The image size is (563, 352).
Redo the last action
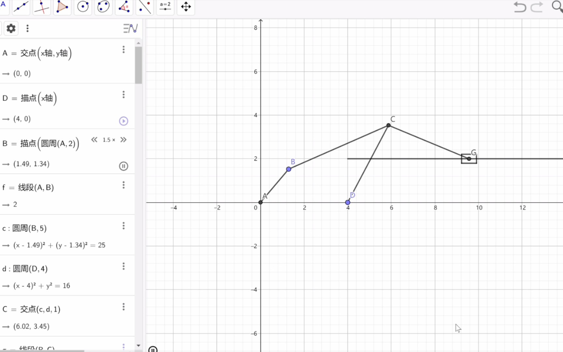pos(537,7)
